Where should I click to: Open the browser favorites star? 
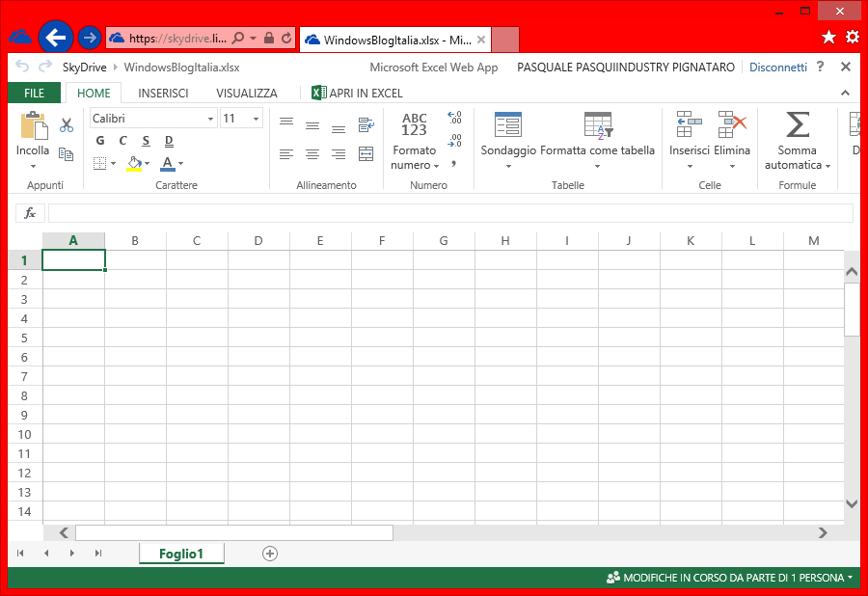tap(828, 37)
